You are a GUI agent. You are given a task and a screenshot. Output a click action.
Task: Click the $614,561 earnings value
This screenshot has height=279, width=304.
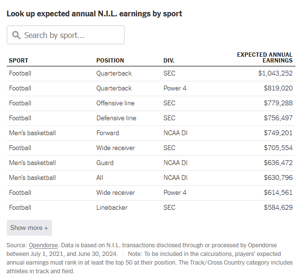pyautogui.click(x=278, y=193)
